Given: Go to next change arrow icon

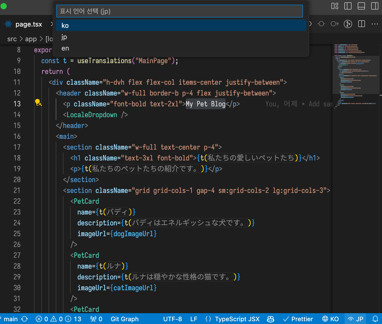Looking at the screenshot, I should pos(335,24).
